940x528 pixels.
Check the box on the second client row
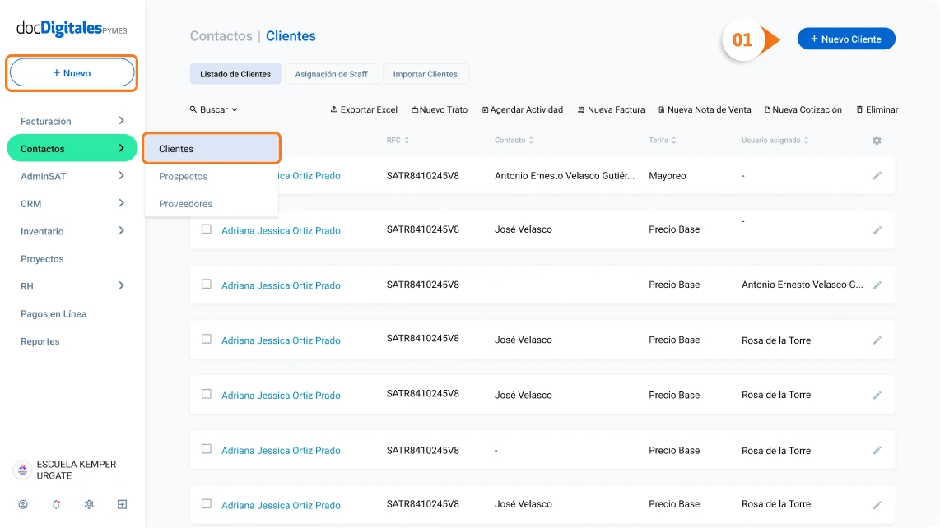207,229
